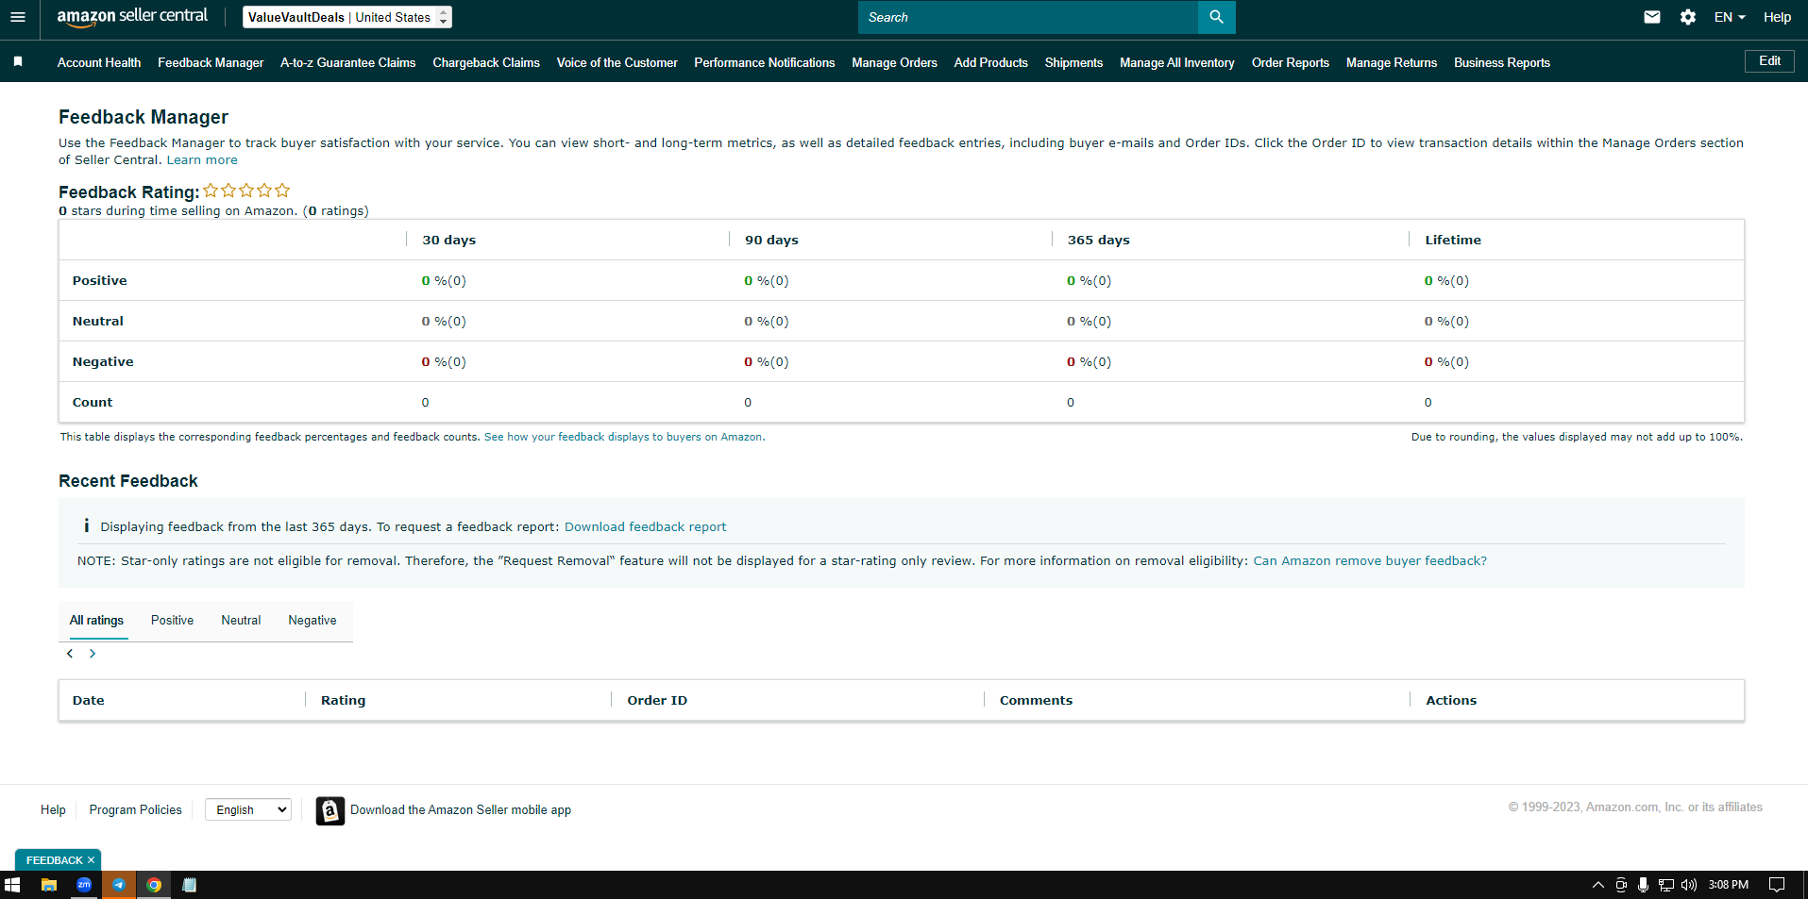Click the bookmark icon in the favorites bar
Screen dimensions: 1808x899
click(18, 61)
